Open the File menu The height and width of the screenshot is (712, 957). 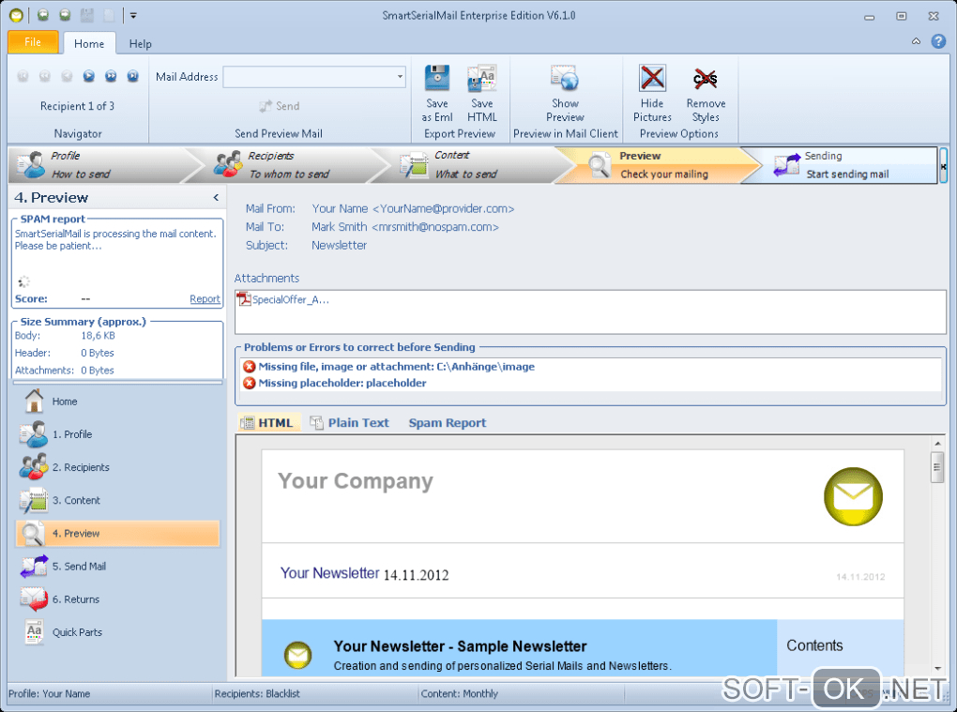click(x=33, y=42)
